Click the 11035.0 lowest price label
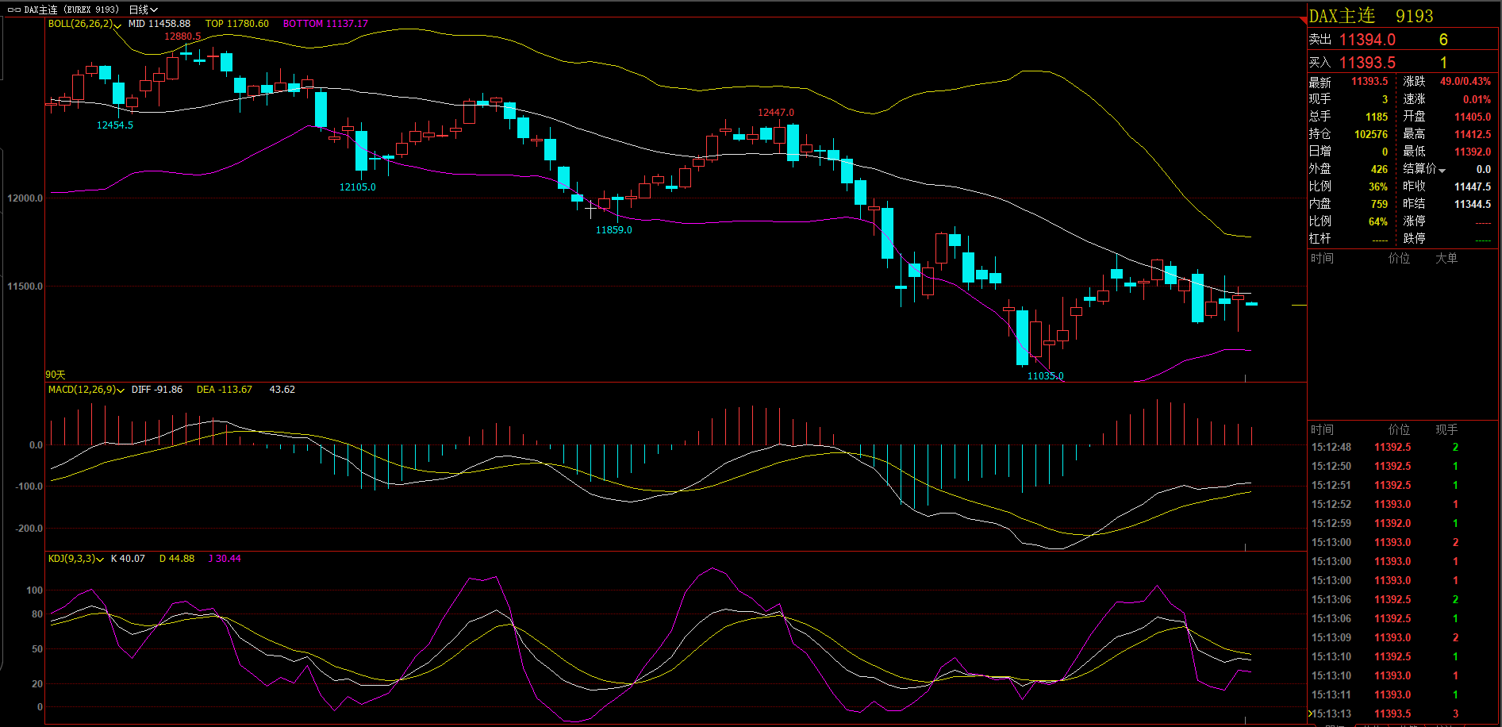The height and width of the screenshot is (727, 1502). click(x=1046, y=376)
